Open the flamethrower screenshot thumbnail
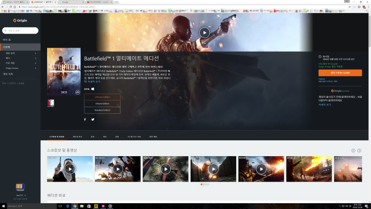Screen dimensions: 371x209 (309, 169)
